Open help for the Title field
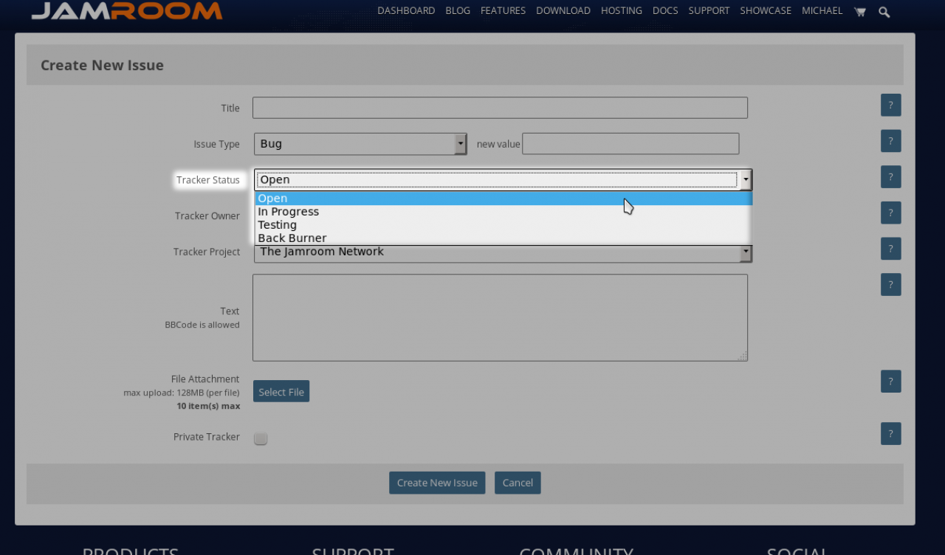This screenshot has width=945, height=555. coord(890,106)
